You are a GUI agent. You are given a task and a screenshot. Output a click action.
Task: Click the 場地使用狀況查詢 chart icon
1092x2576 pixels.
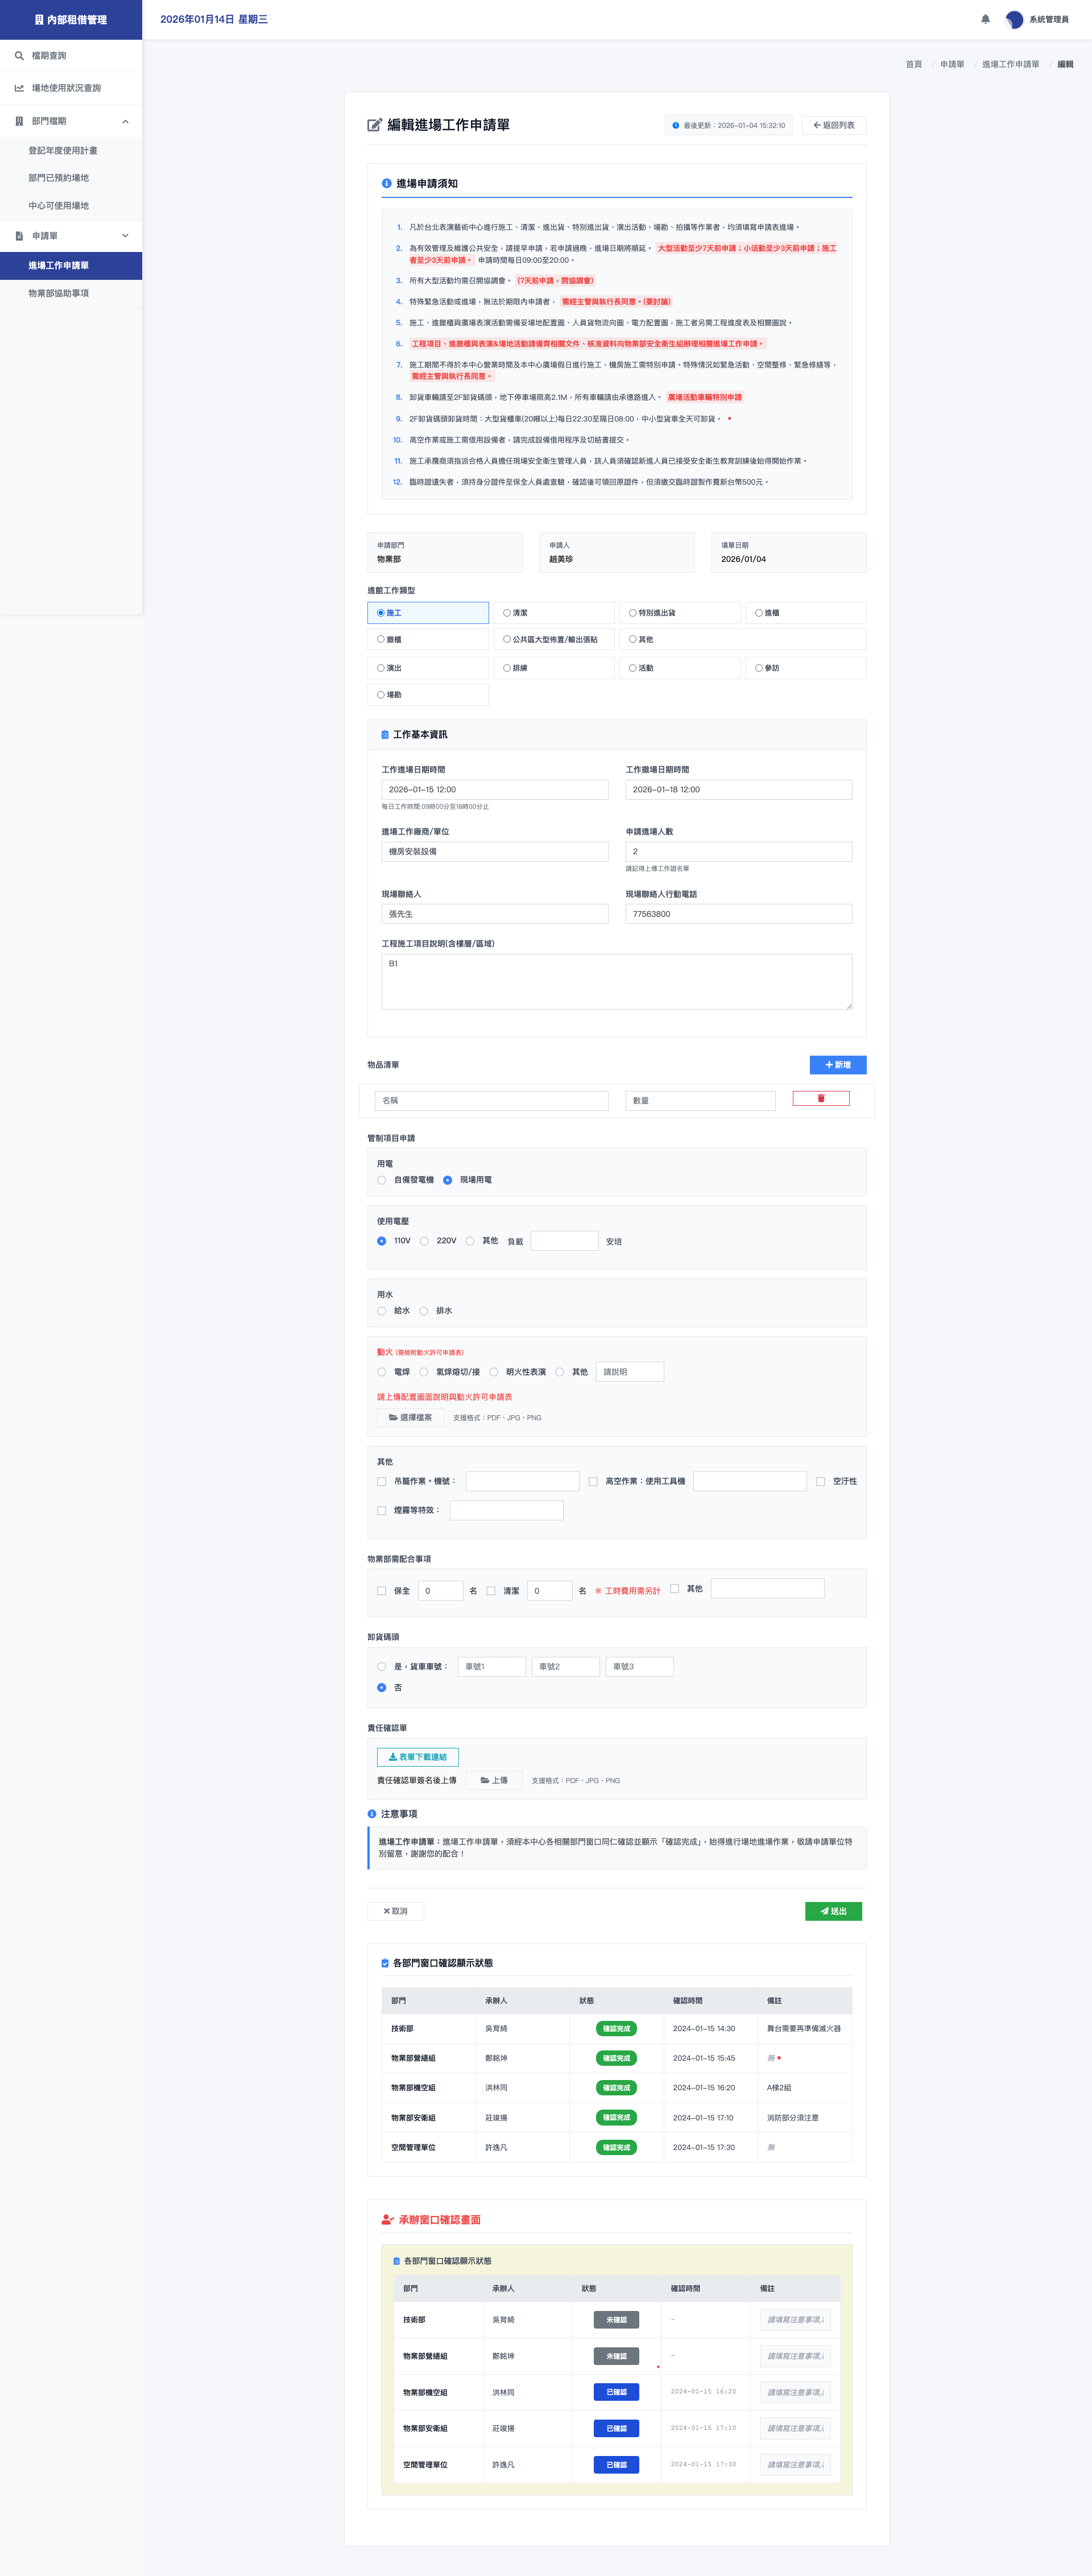19,88
